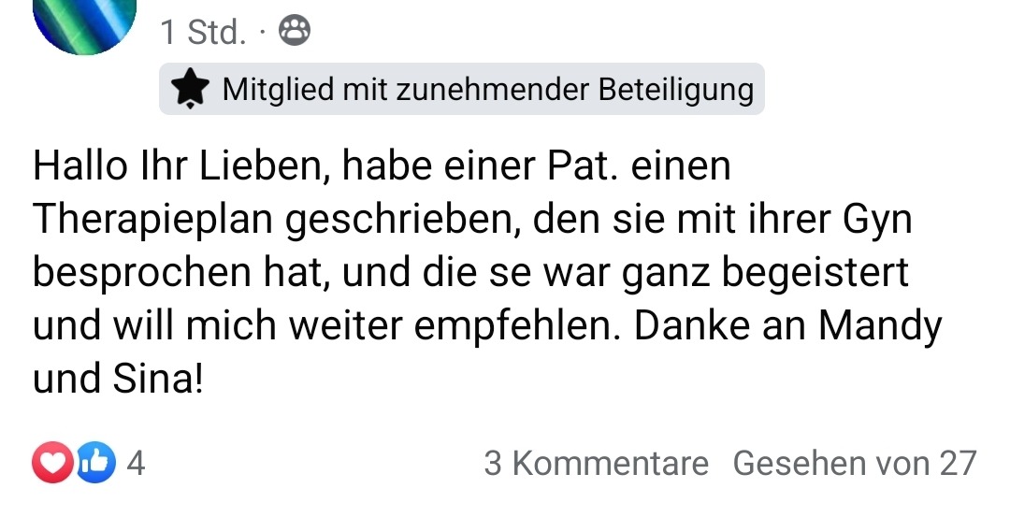The image size is (1010, 517).
Task: Click the red heart reaction icon
Action: click(x=52, y=464)
